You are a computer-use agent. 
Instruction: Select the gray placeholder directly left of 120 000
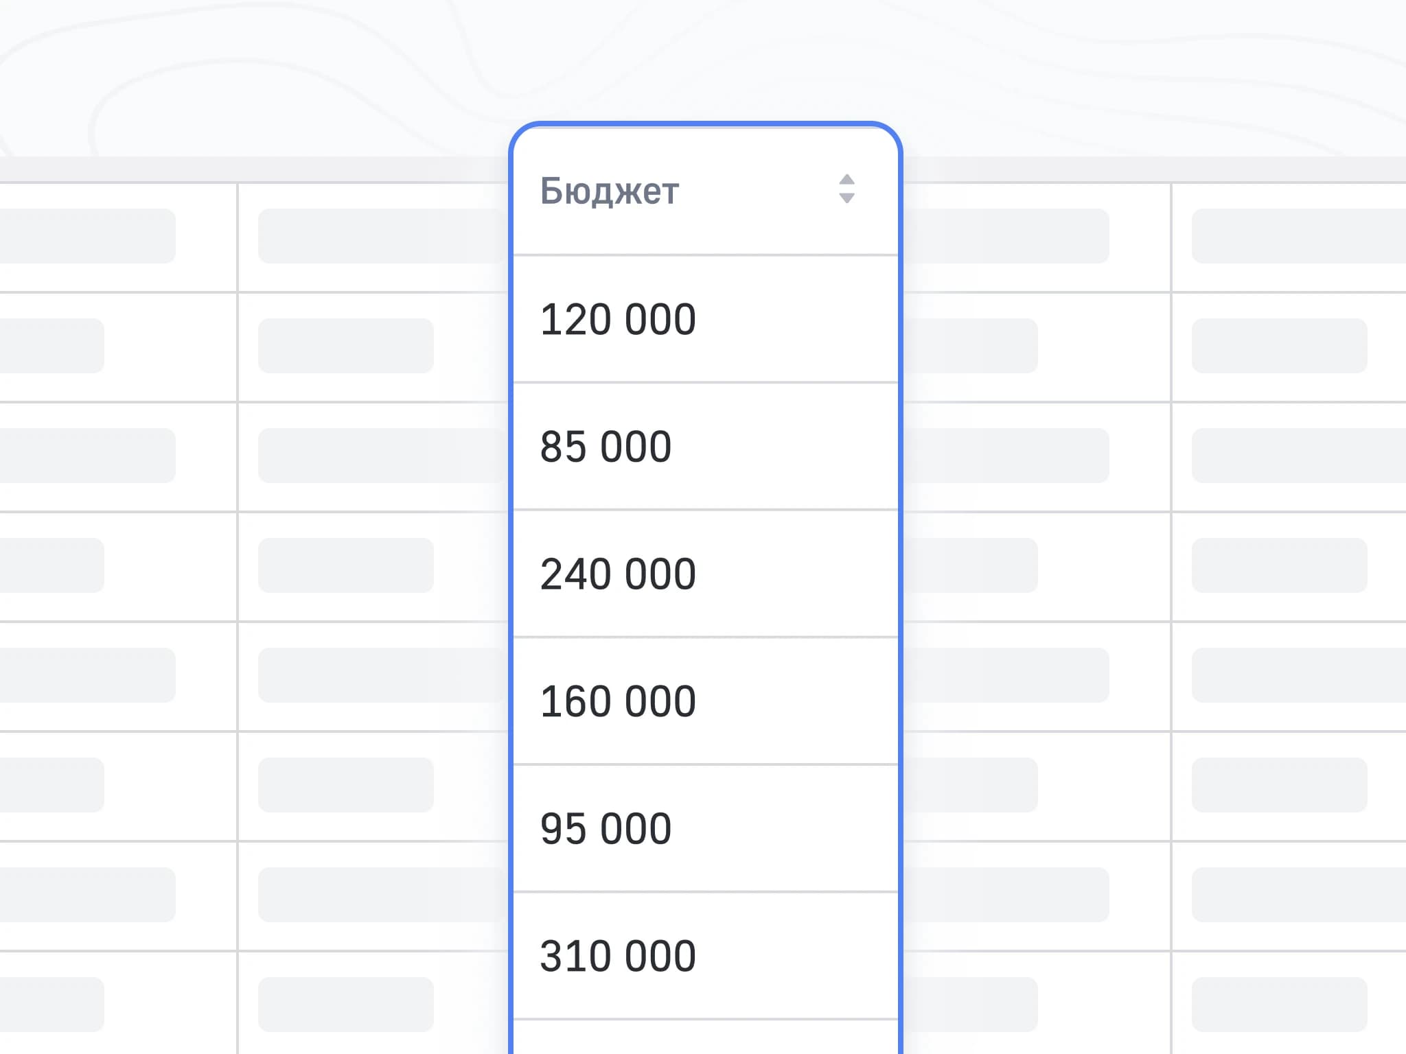346,346
